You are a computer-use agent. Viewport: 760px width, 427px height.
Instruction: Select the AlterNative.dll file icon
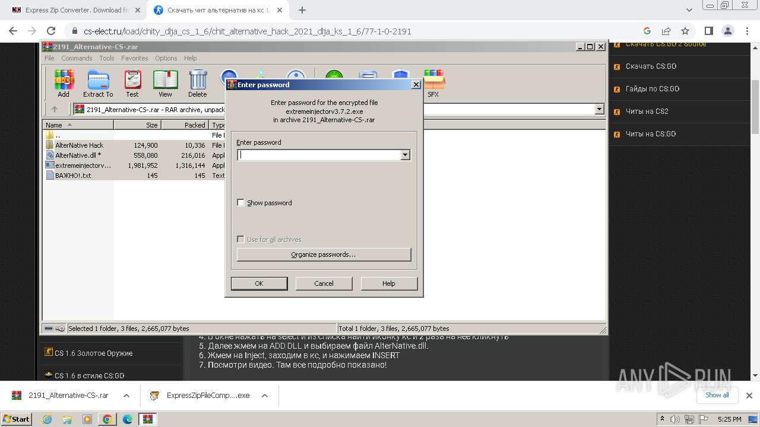point(50,155)
